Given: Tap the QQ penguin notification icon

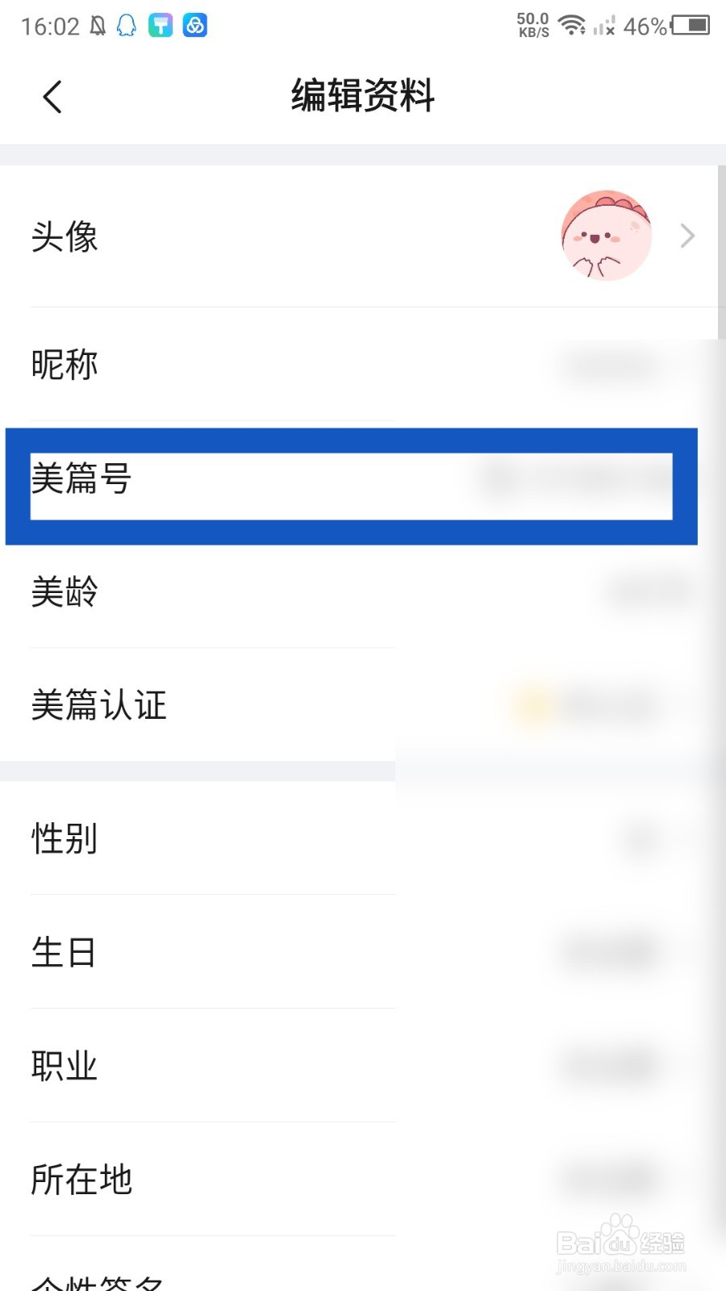Looking at the screenshot, I should coord(127,26).
